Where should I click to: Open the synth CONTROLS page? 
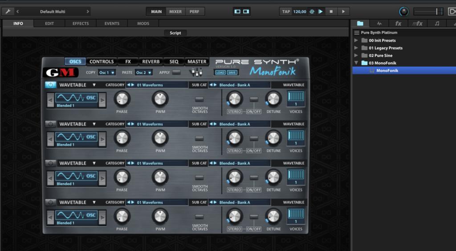pyautogui.click(x=102, y=61)
